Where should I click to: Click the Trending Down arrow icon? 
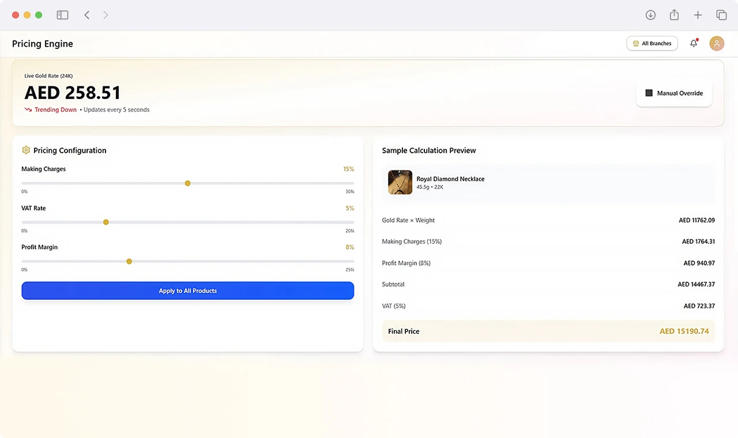click(x=28, y=109)
